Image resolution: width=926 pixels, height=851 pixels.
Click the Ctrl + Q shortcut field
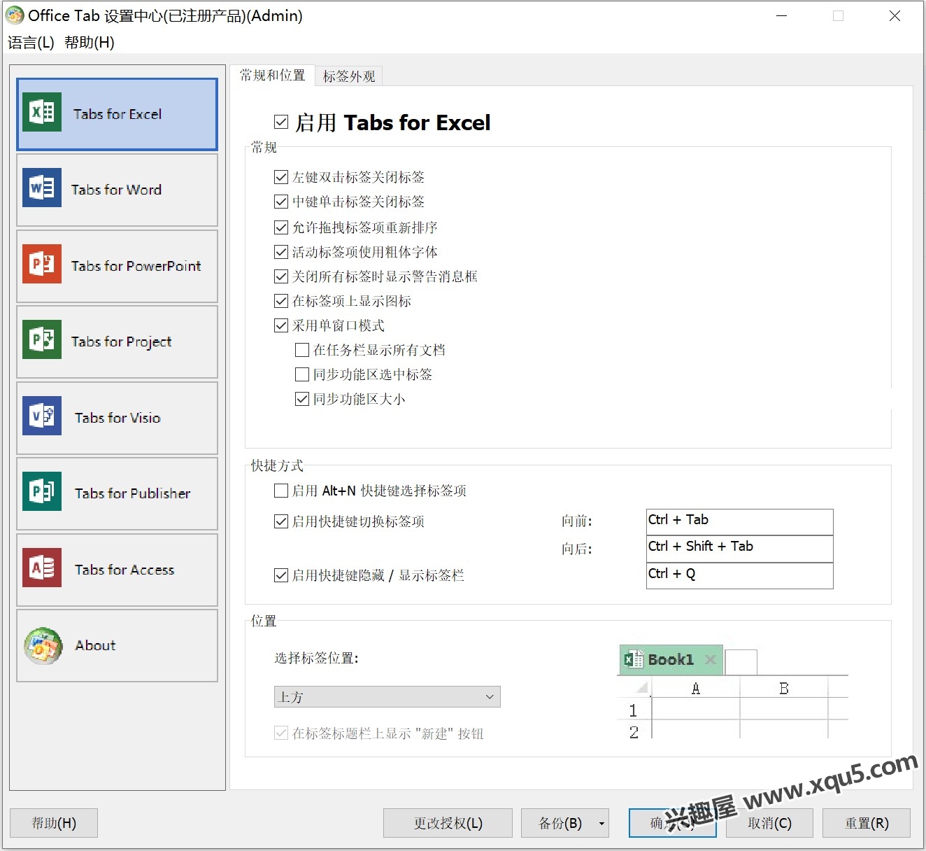pos(740,575)
